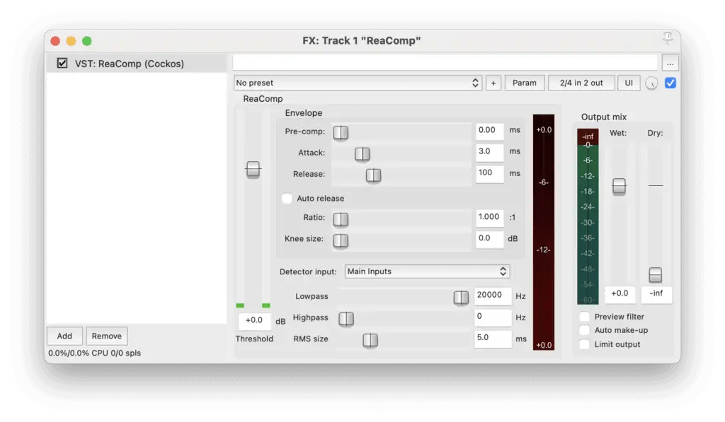Remove the selected effect with Remove button
Image resolution: width=725 pixels, height=422 pixels.
tap(106, 336)
